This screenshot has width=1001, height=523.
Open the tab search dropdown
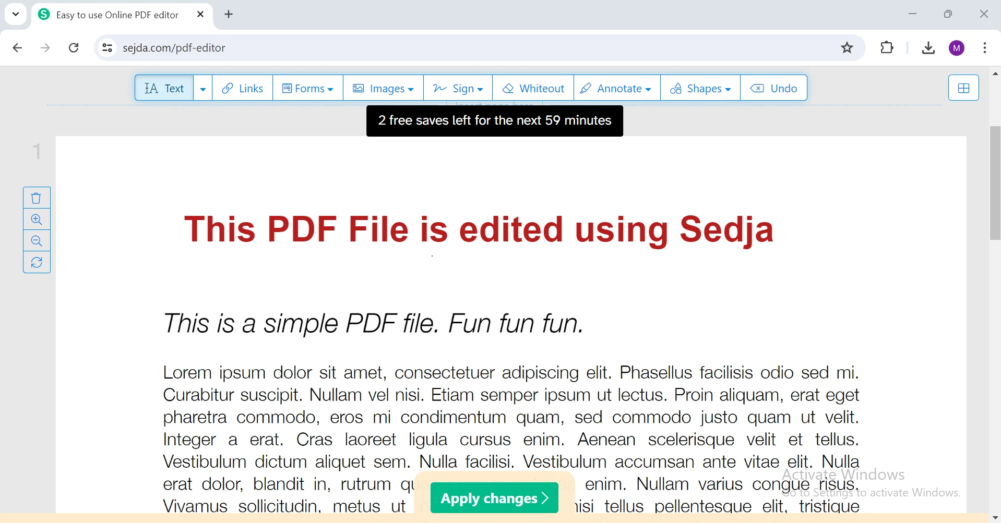16,15
